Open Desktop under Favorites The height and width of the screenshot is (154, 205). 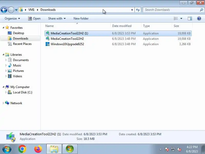click(18, 33)
